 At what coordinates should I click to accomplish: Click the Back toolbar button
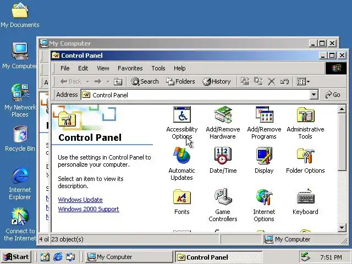pos(70,81)
